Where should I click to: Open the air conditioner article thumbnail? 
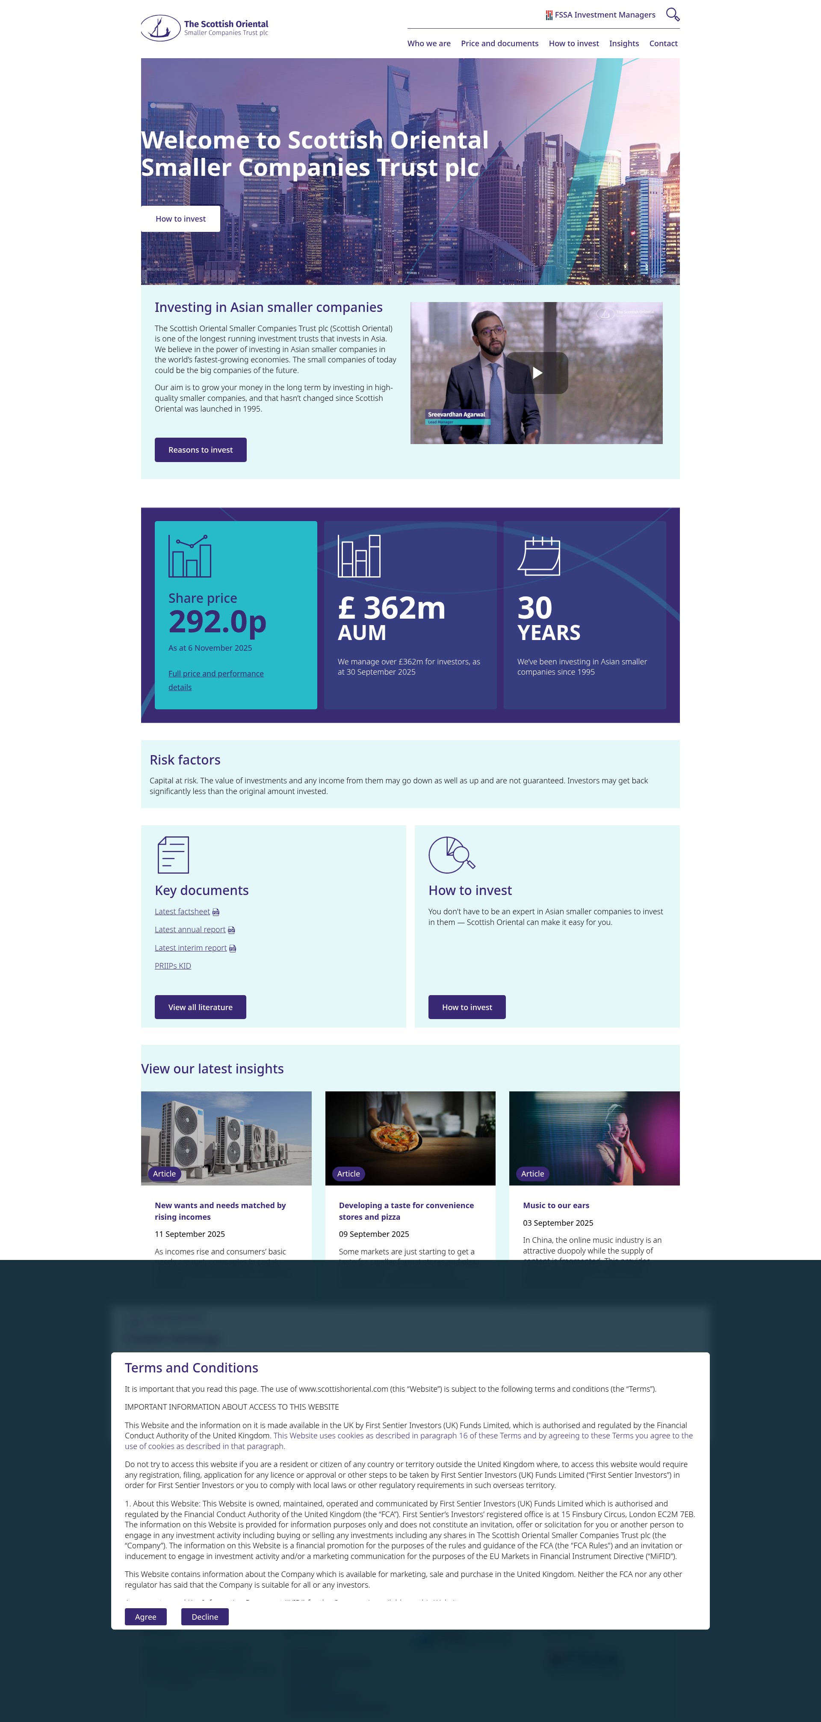coord(227,1138)
